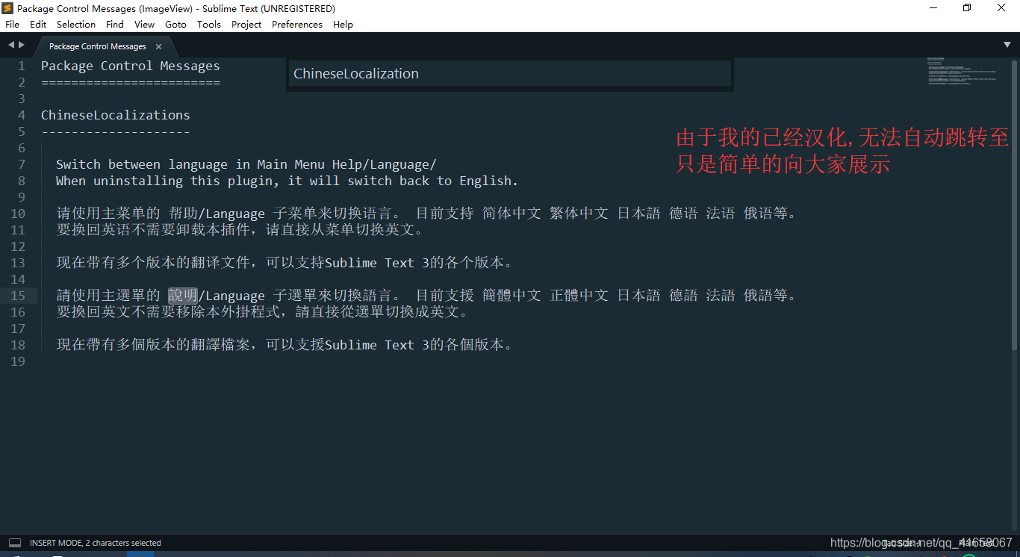Open the Tab Size: 4 indentation menu
This screenshot has width=1020, height=557.
pyautogui.click(x=902, y=543)
